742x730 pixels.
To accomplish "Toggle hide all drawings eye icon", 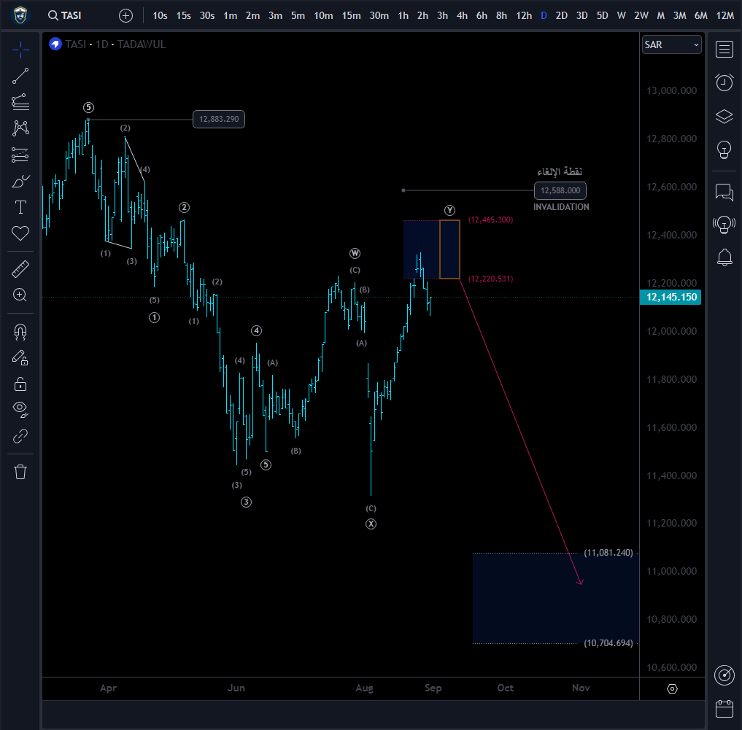I will [x=20, y=409].
